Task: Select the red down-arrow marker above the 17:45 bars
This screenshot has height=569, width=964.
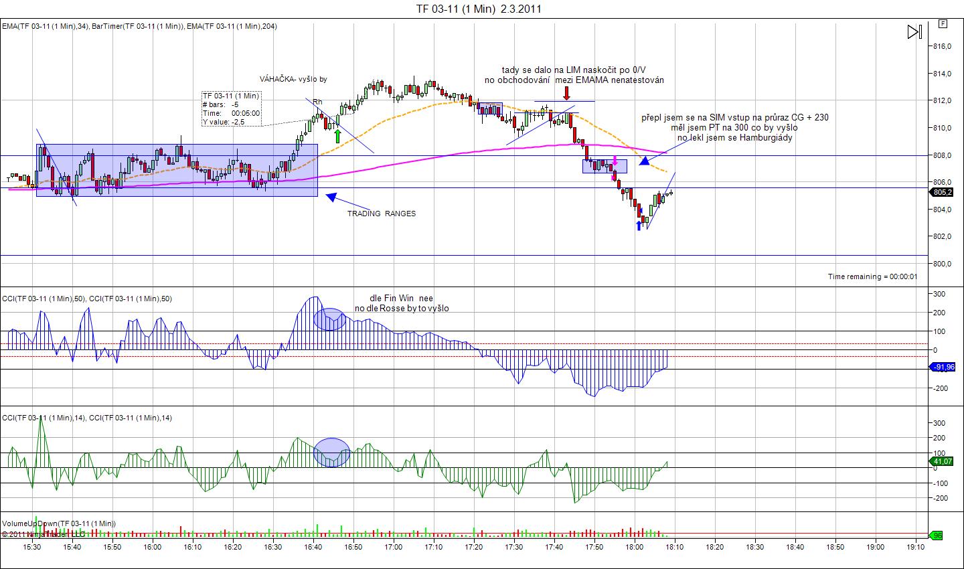Action: coord(566,93)
